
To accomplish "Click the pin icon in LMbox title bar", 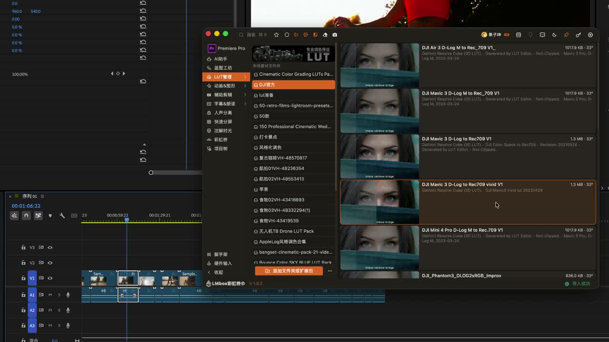I will click(x=566, y=35).
